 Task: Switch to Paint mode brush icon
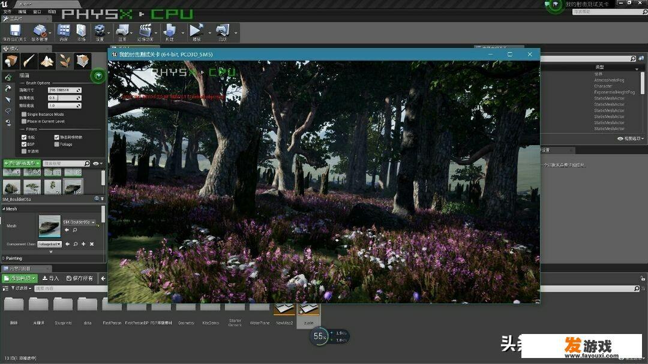[29, 61]
